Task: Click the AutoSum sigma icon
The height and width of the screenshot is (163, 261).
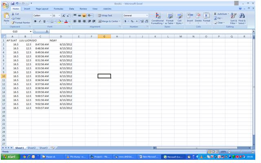Action: pyautogui.click(x=216, y=14)
